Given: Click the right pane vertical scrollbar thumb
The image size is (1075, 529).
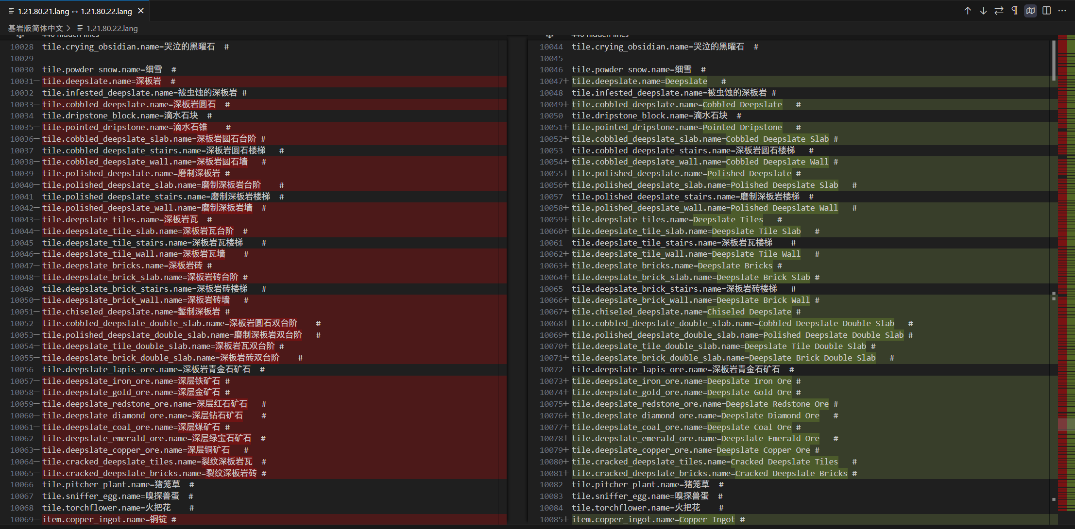Looking at the screenshot, I should (x=1054, y=61).
